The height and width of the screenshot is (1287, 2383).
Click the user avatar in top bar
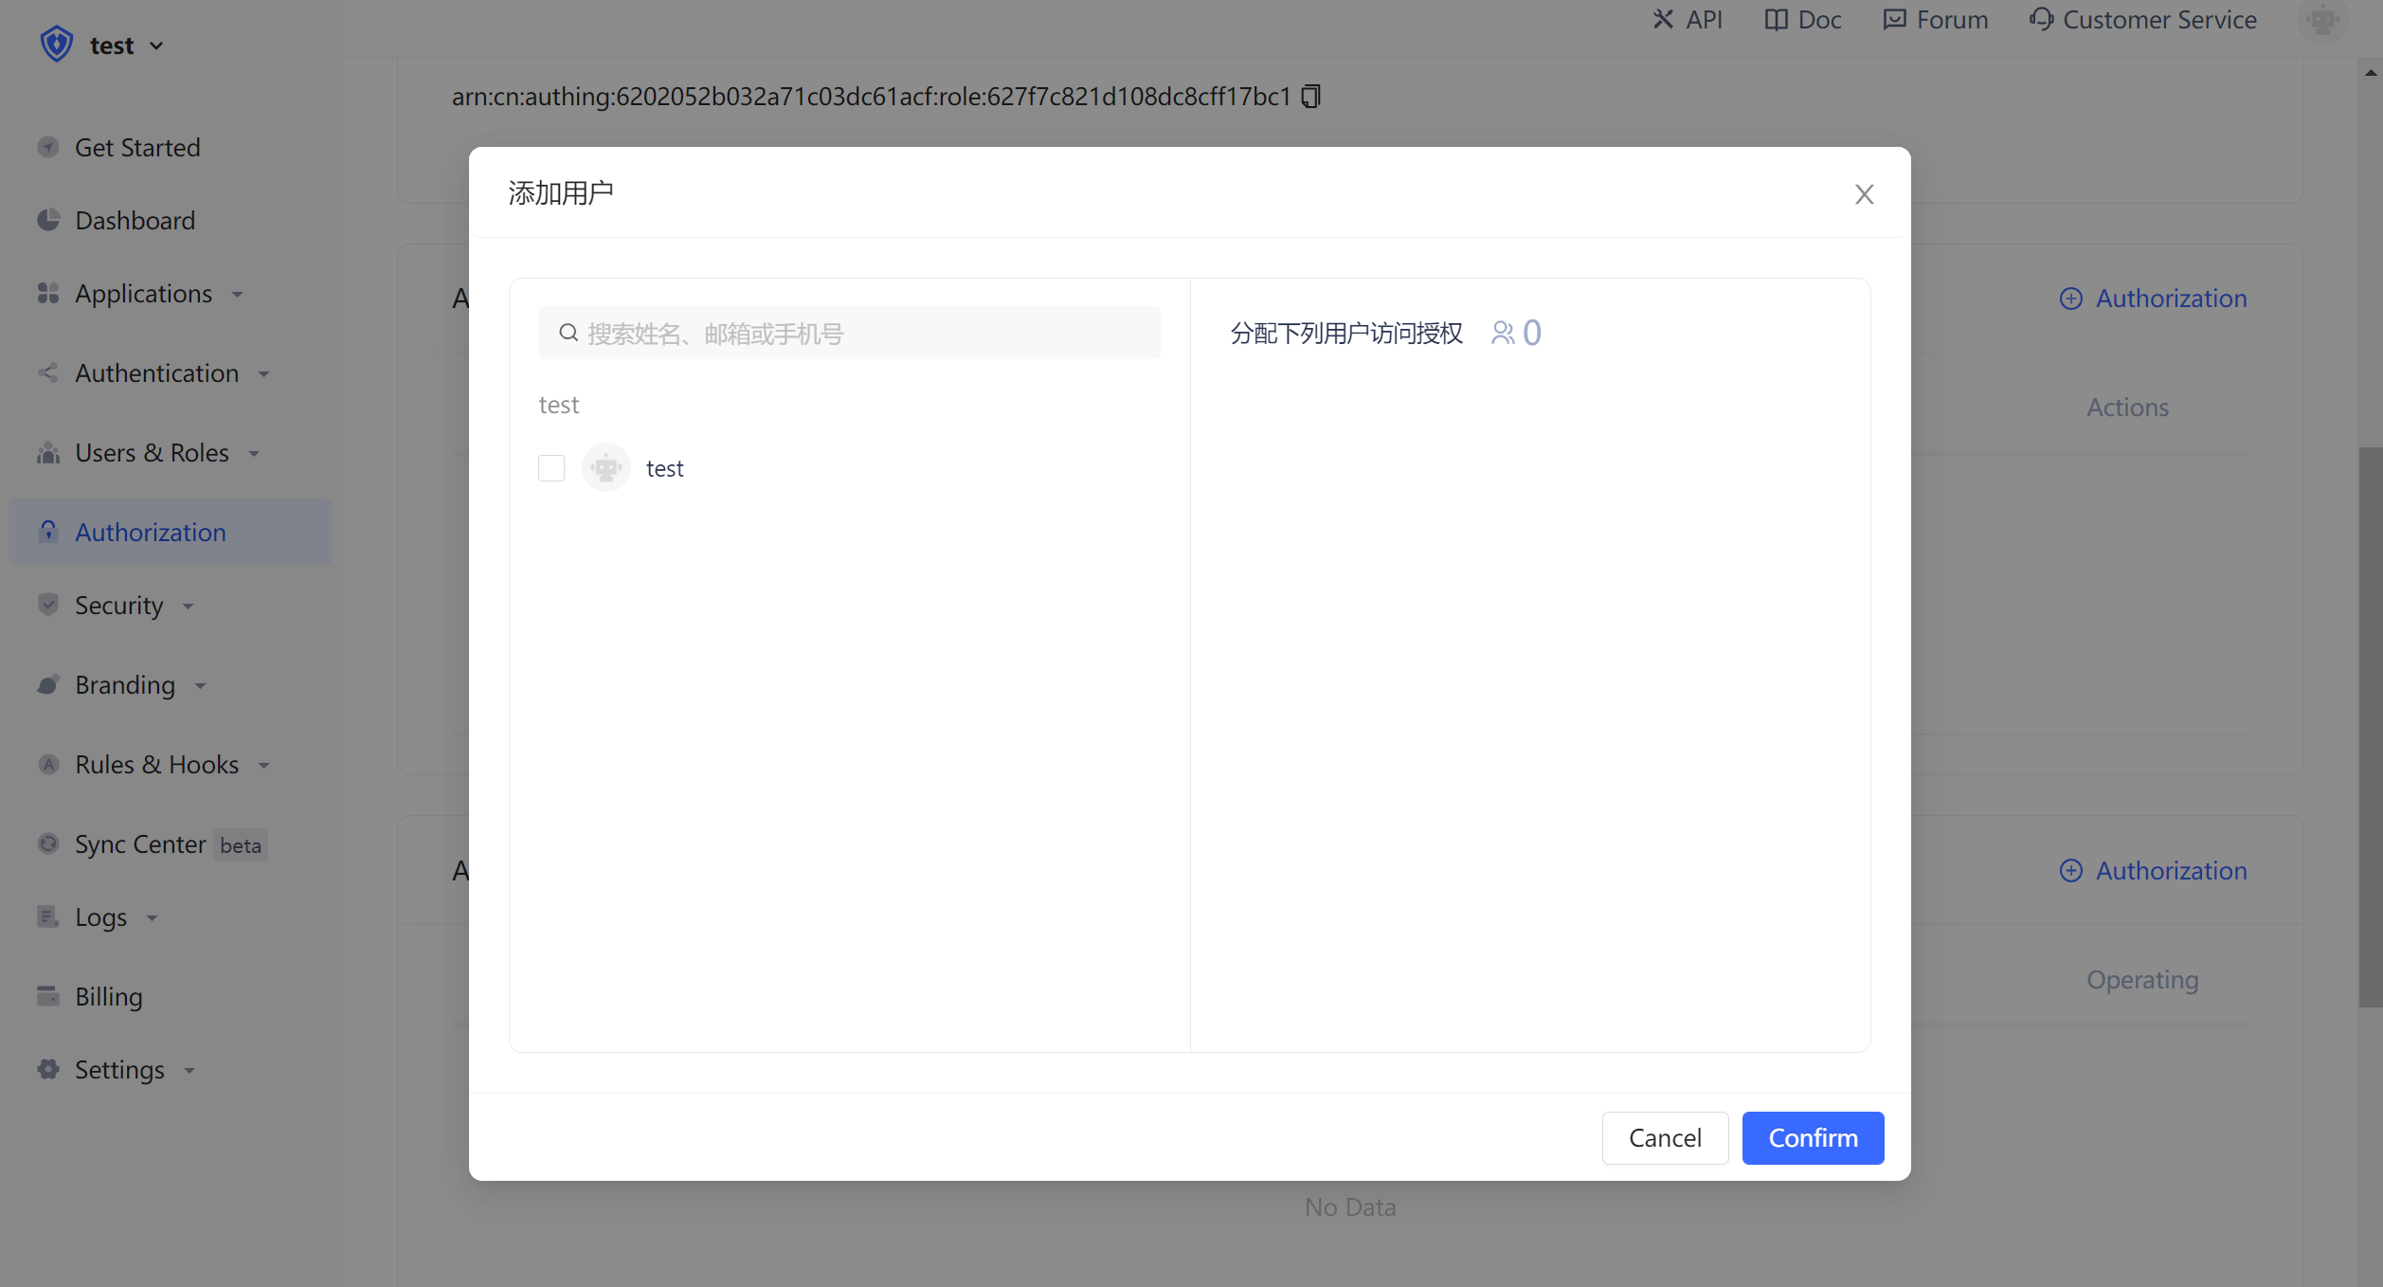(x=2322, y=20)
